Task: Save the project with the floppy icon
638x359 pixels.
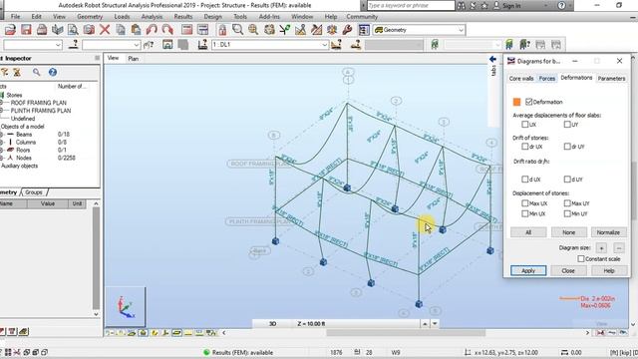Action: point(26,30)
